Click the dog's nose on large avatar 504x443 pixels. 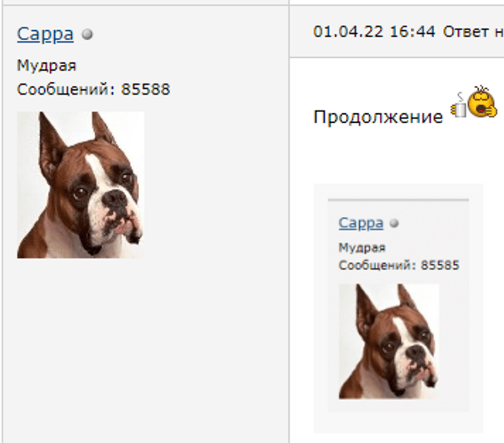coord(115,198)
